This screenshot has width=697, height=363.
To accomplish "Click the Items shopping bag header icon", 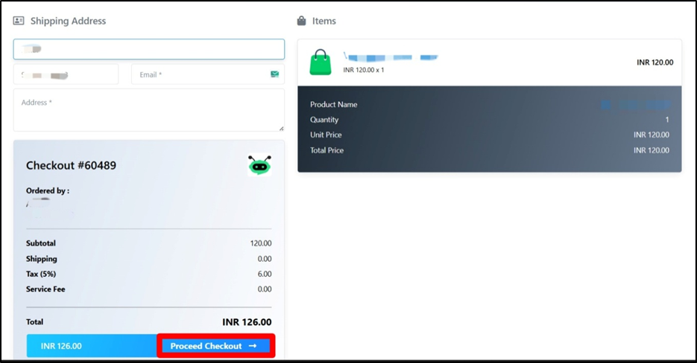I will (301, 21).
